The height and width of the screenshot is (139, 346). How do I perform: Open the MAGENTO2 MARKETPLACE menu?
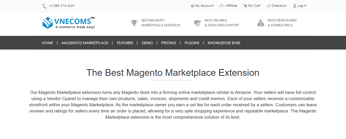85,43
